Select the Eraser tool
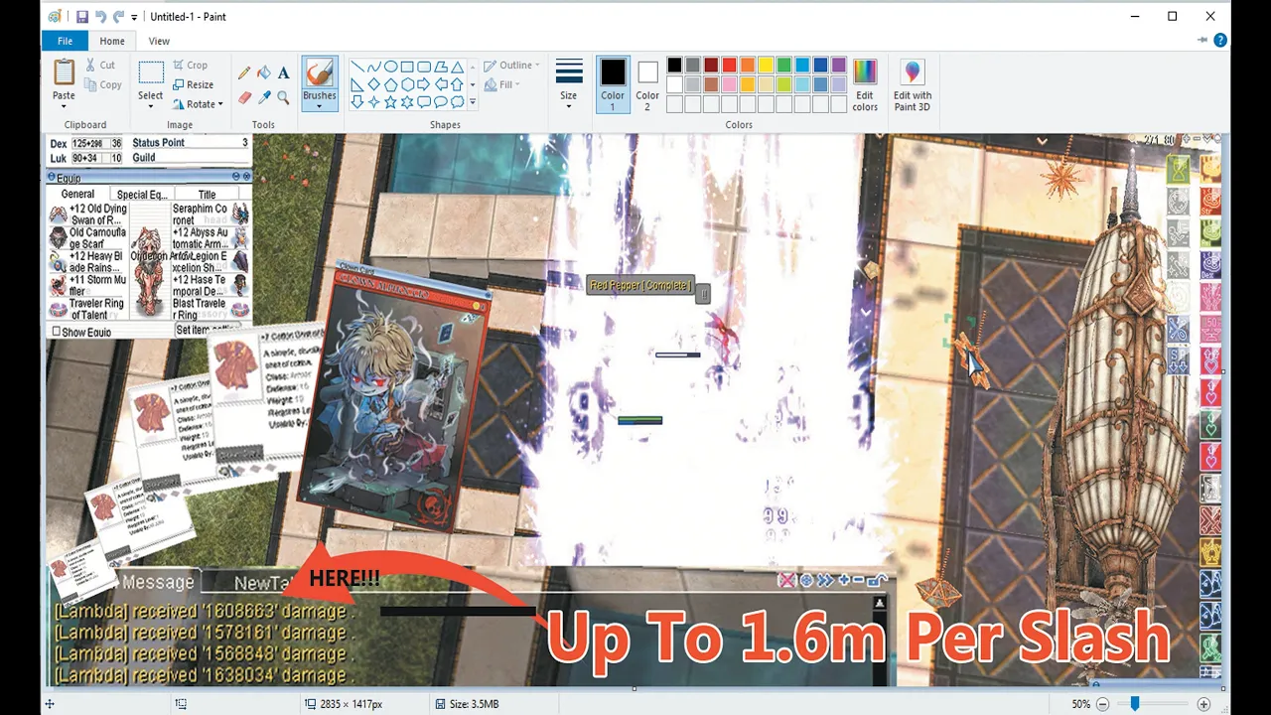The image size is (1271, 715). pos(244,97)
